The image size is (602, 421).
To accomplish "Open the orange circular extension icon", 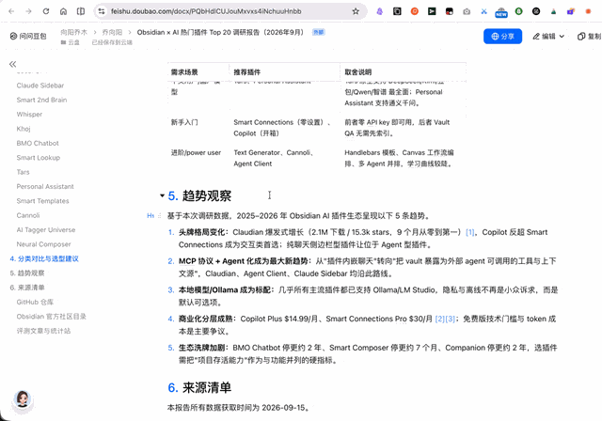I will pos(414,11).
